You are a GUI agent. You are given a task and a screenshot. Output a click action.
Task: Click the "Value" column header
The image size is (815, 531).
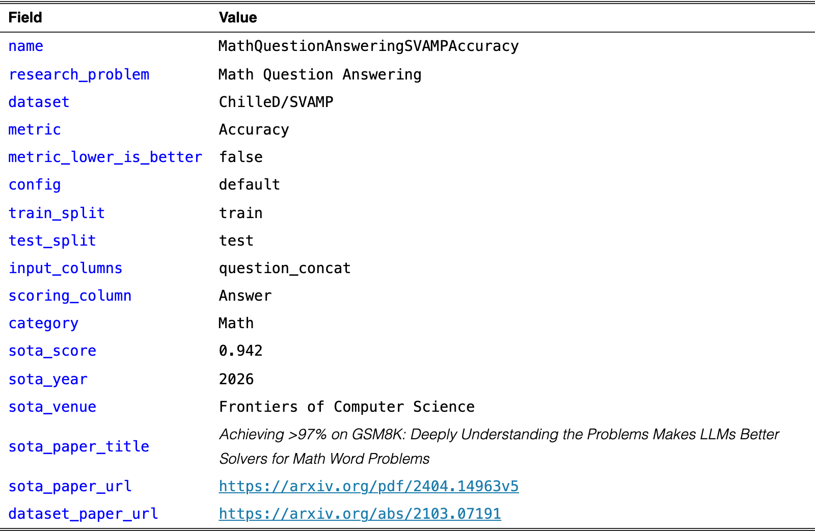tap(238, 17)
